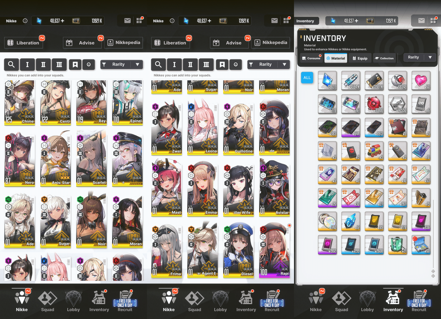Select the item with count x68342
Screen dimensions: 441x319
point(398,81)
